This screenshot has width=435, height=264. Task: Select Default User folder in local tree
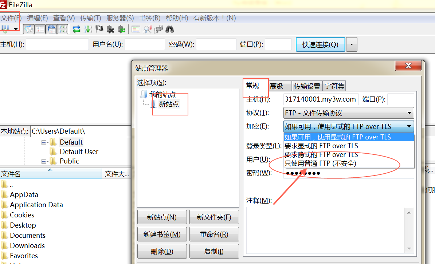coord(79,152)
